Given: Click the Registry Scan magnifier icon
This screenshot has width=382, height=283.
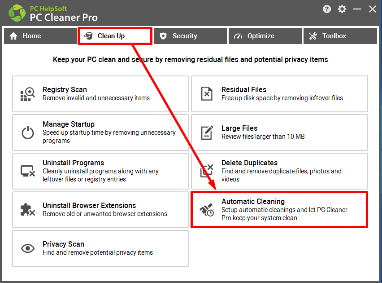Looking at the screenshot, I should pos(27,94).
